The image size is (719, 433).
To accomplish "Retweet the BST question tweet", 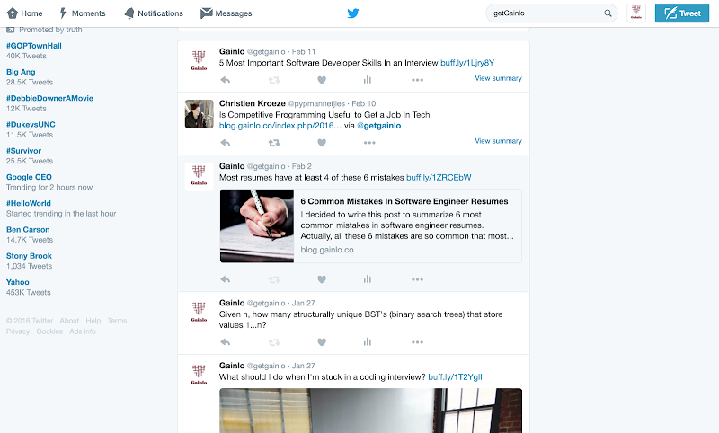I will [x=274, y=341].
